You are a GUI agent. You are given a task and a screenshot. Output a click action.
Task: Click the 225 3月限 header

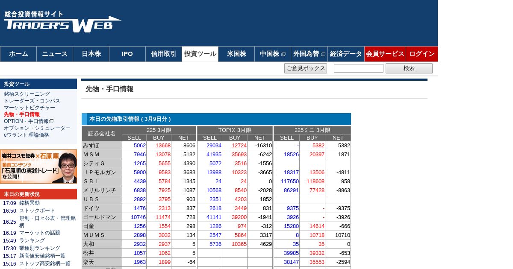(159, 130)
